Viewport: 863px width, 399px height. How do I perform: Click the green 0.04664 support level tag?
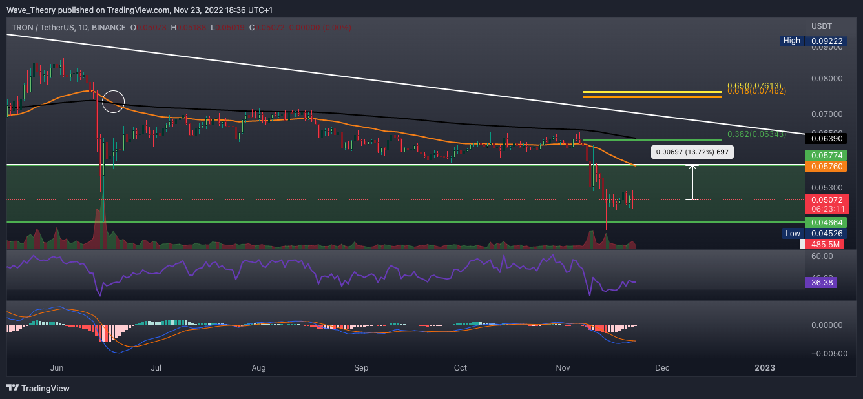click(x=826, y=222)
